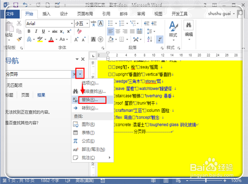Decrease paragraph indent
The image size is (248, 184).
146,23
